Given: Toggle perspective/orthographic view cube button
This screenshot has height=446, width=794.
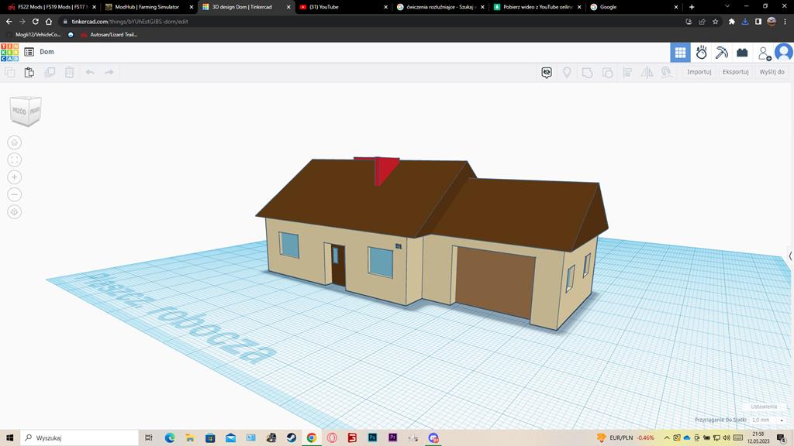Looking at the screenshot, I should click(15, 212).
